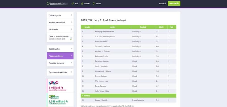Click the Kenó logo

54,83
